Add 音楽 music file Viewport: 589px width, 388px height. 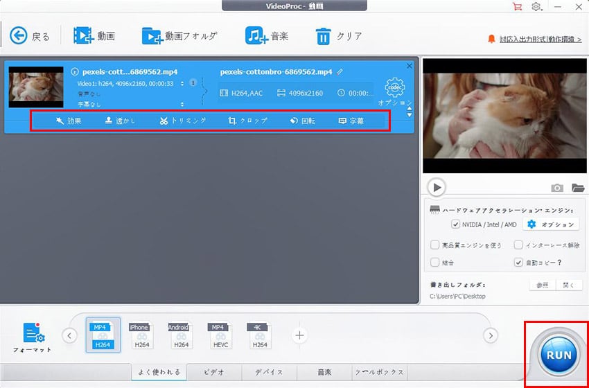coord(267,36)
